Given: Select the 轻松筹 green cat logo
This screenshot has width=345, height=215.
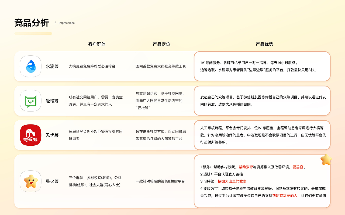Looking at the screenshot, I should click(x=30, y=101).
